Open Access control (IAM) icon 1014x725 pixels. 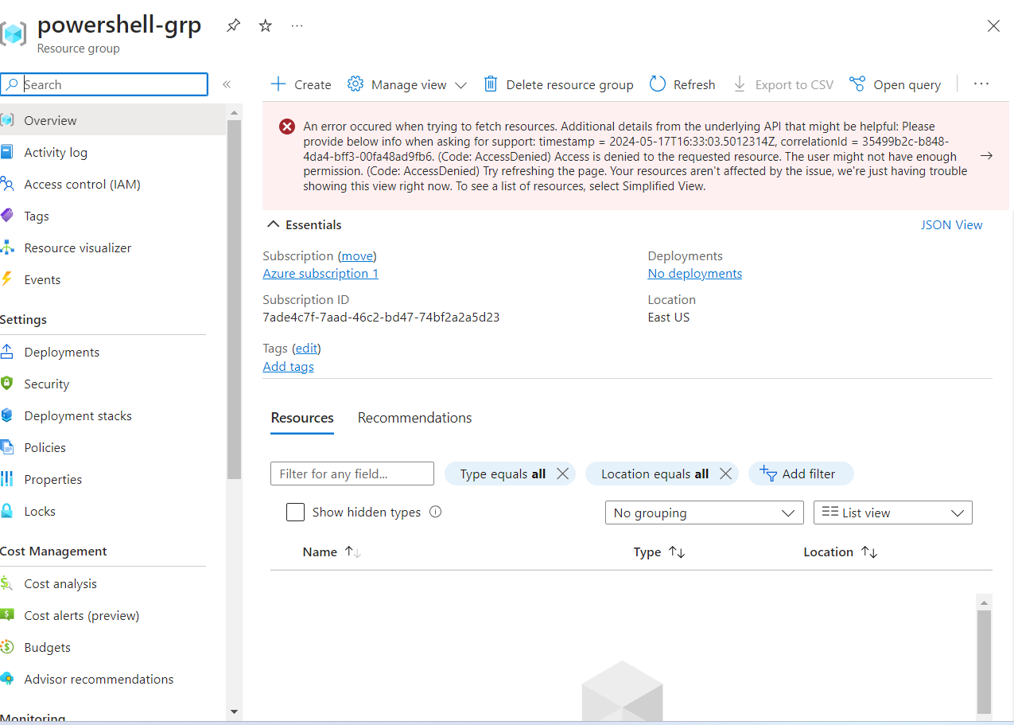pos(7,184)
